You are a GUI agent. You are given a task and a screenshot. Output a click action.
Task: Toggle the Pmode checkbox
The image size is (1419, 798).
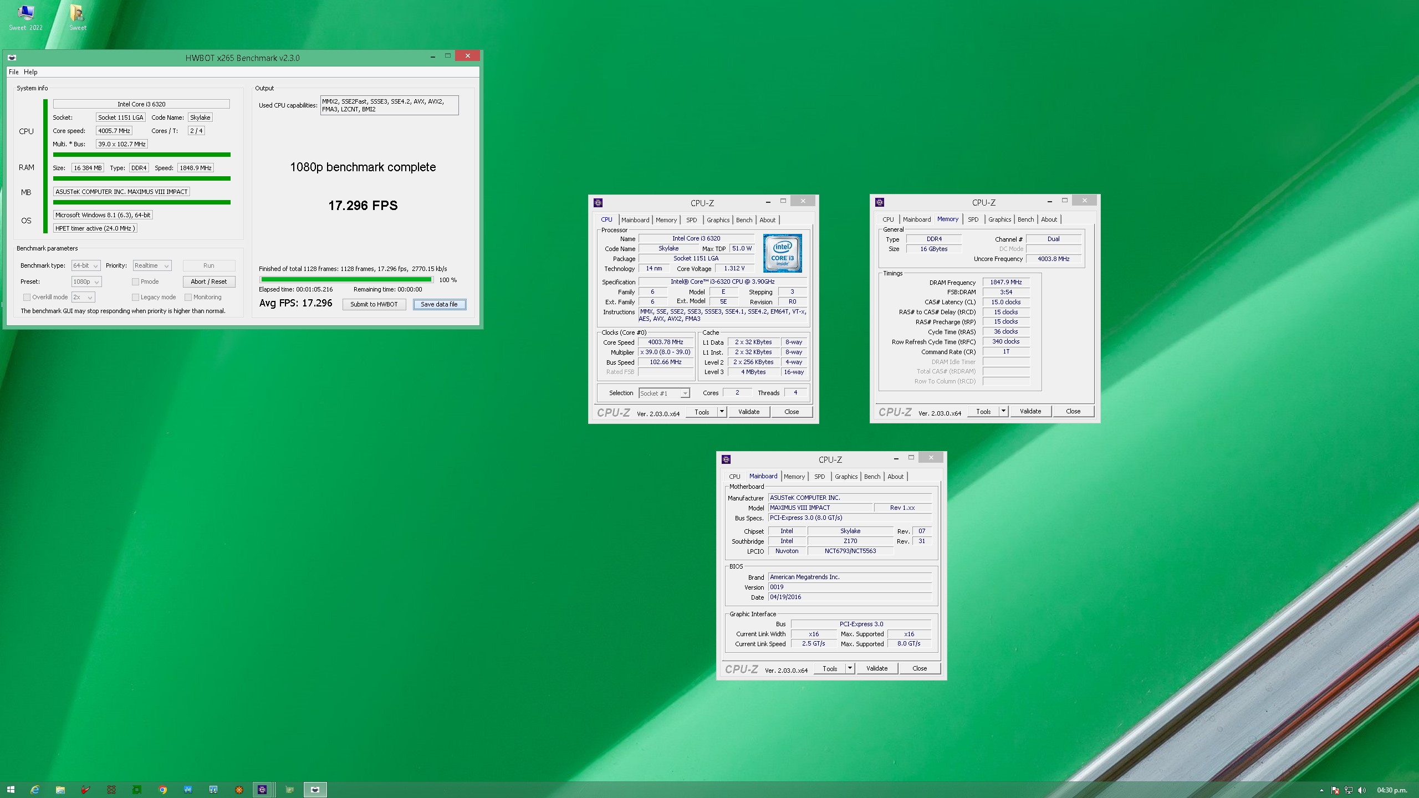point(135,282)
